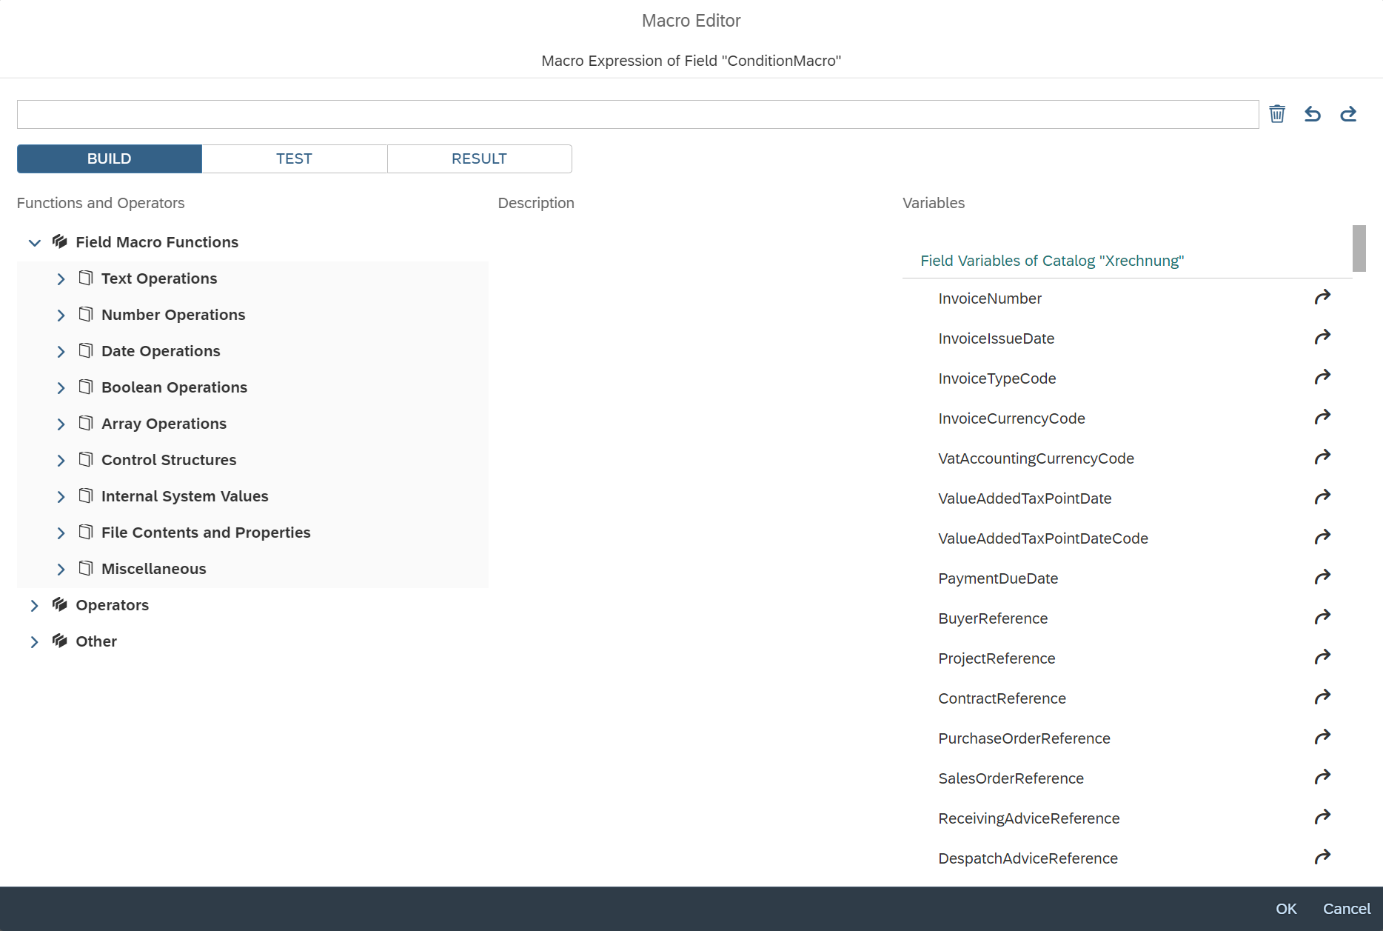Expand the Operators group
The image size is (1383, 931).
(x=34, y=605)
